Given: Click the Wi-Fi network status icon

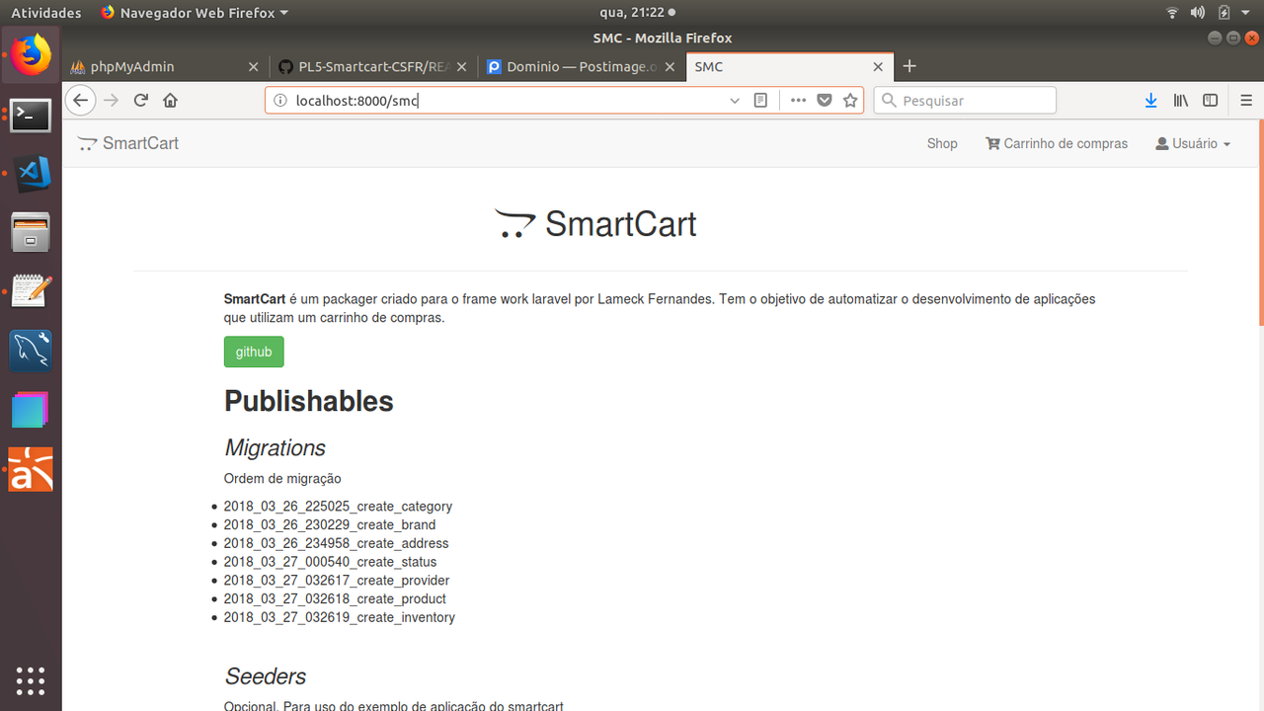Looking at the screenshot, I should click(1172, 13).
